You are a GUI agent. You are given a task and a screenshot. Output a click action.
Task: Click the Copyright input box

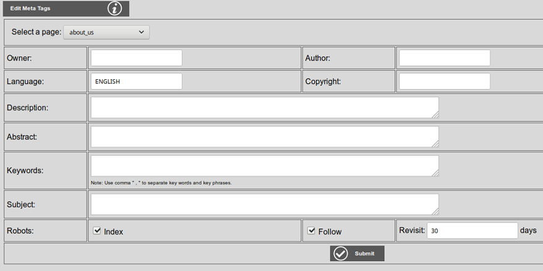(x=444, y=81)
